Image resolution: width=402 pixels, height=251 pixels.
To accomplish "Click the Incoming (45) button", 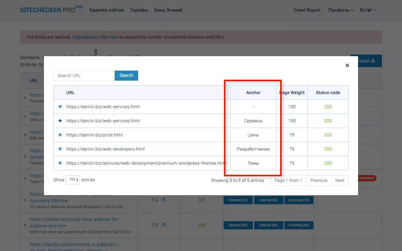I will click(x=299, y=225).
